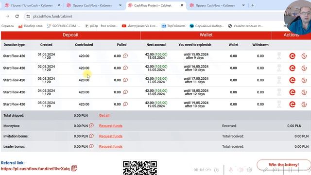The image size is (311, 175).
Task: Click the dollar cycle icon for the 01.05.2024 deposit
Action: click(x=304, y=56)
